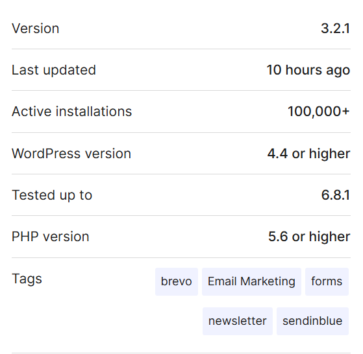Open the Email Marketing tag
Image resolution: width=363 pixels, height=354 pixels.
pos(251,281)
